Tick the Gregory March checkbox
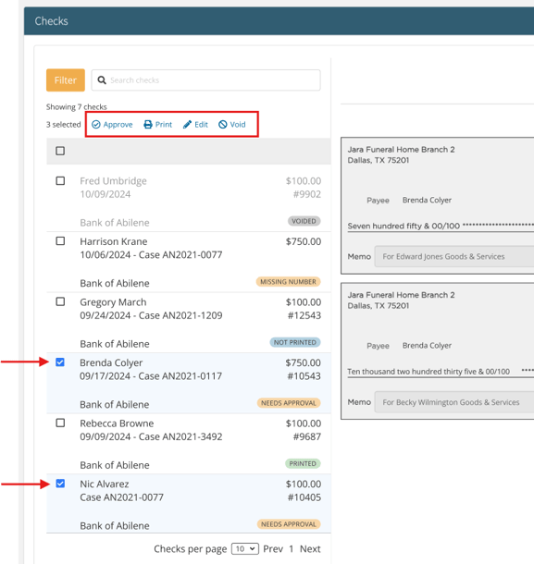Screen dimensions: 534x564 [x=60, y=301]
